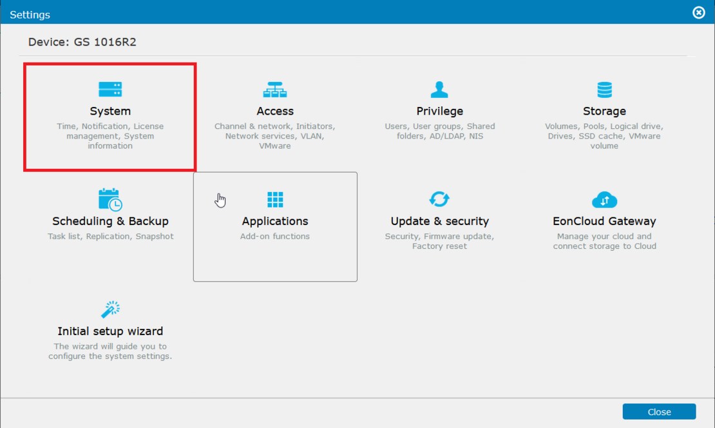
Task: Click the Storage database cylinder icon
Action: tap(604, 90)
